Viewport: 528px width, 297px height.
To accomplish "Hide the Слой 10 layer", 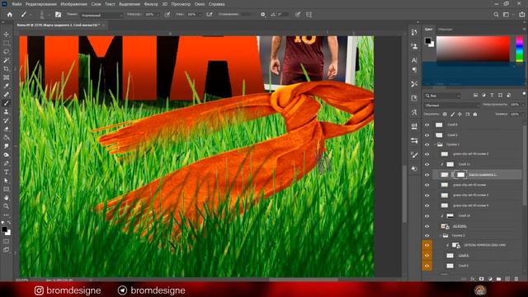I will 427,216.
